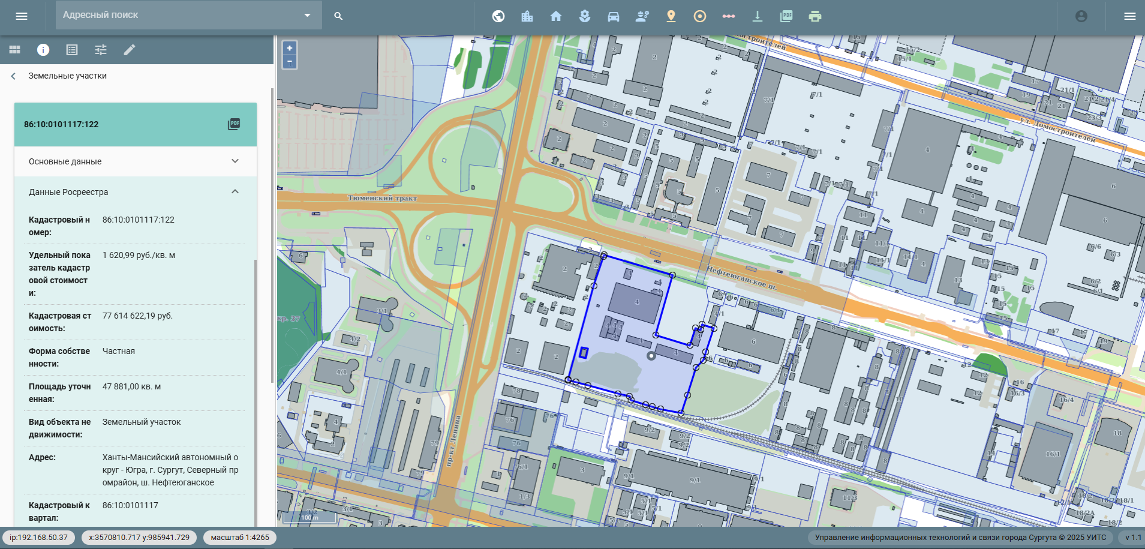The height and width of the screenshot is (549, 1145).
Task: Switch to the info tab in sidebar
Action: click(x=43, y=50)
